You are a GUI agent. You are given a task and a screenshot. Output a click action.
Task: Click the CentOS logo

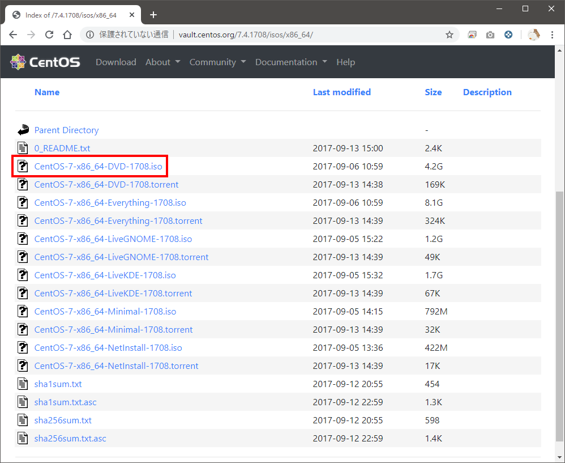coord(45,62)
